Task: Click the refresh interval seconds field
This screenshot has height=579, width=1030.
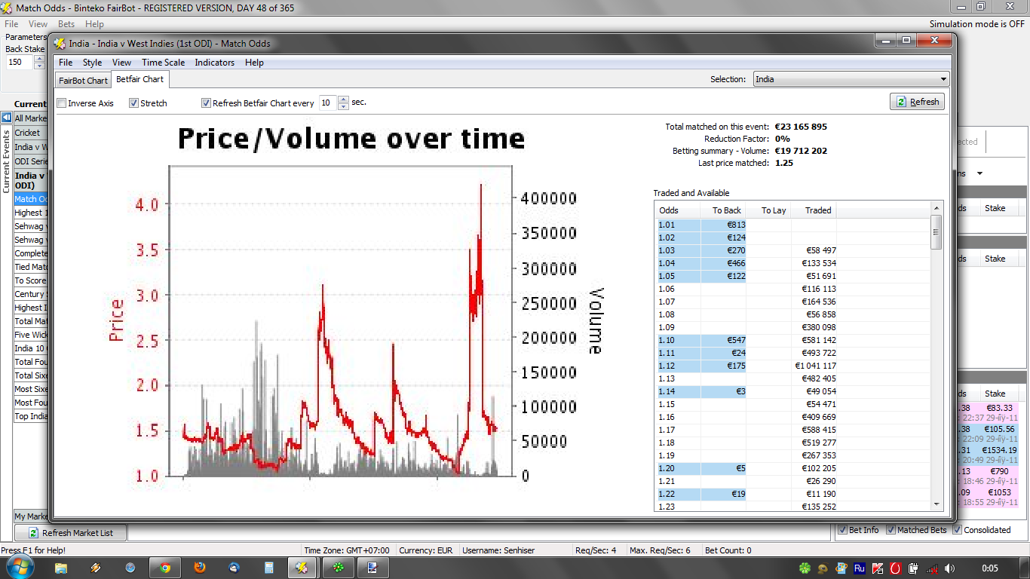Action: coord(327,103)
